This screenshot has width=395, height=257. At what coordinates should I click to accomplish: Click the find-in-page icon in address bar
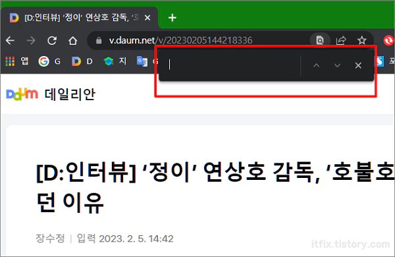tap(320, 40)
